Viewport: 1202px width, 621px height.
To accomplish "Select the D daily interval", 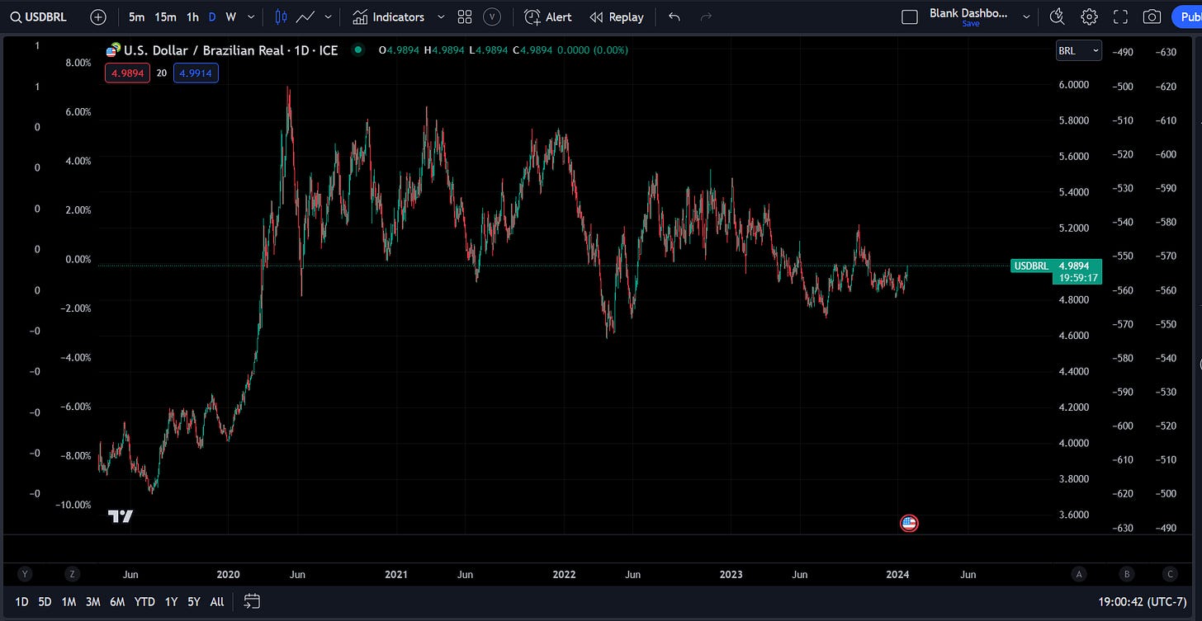I will [x=212, y=16].
